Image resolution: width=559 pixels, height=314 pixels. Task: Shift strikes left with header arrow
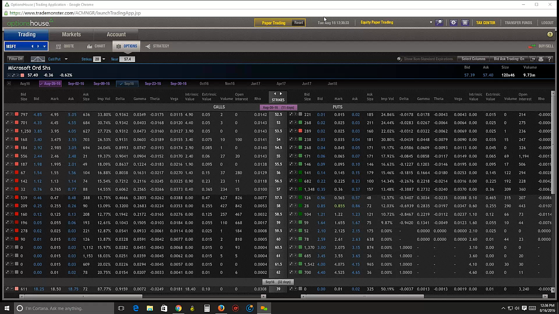(x=275, y=94)
